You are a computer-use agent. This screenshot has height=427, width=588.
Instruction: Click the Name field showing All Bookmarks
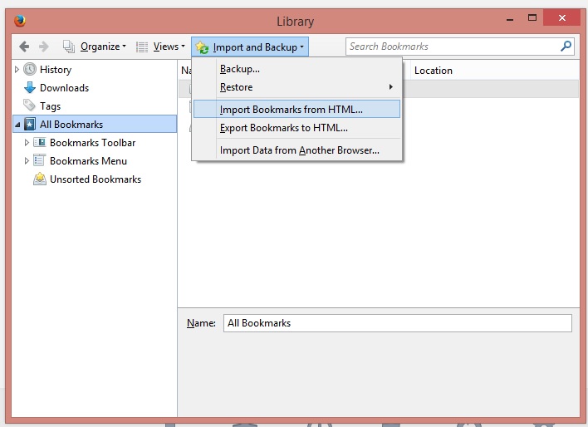pyautogui.click(x=398, y=323)
